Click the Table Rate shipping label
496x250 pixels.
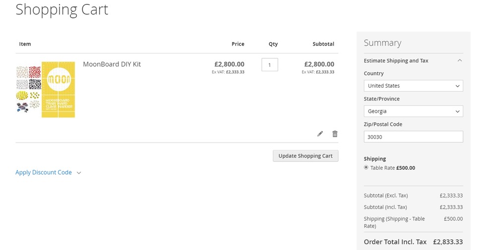[392, 168]
